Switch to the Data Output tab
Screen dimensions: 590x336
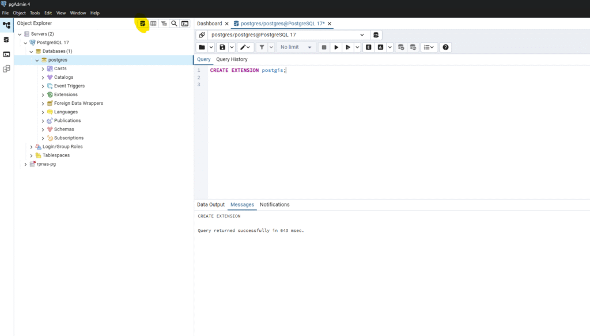coord(211,205)
